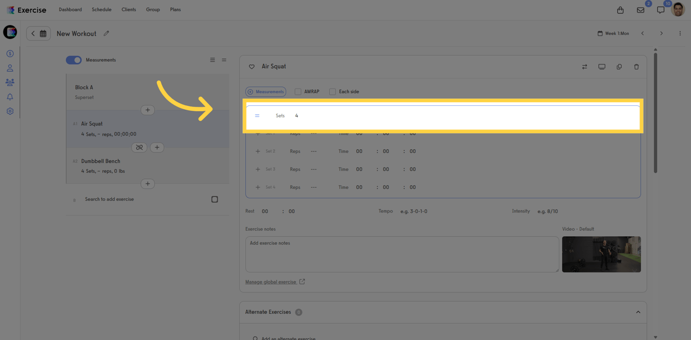Enable the AMRAP checkbox
Viewport: 691px width, 340px height.
pyautogui.click(x=297, y=92)
